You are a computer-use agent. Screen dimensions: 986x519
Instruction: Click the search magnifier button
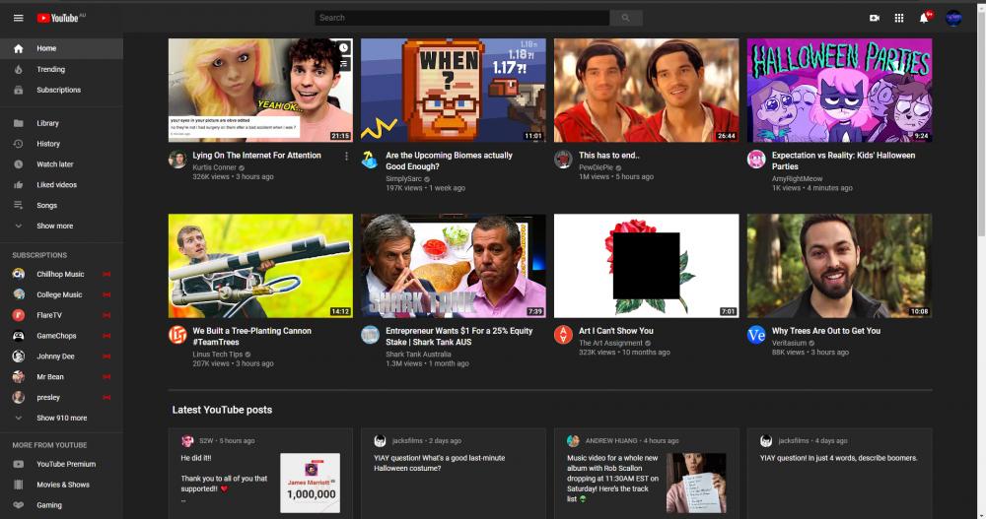pyautogui.click(x=626, y=19)
